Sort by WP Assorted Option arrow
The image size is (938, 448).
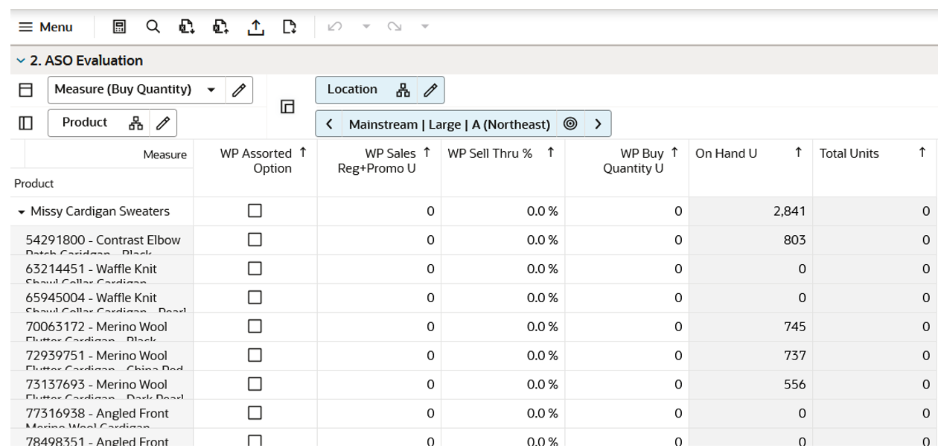tap(303, 153)
